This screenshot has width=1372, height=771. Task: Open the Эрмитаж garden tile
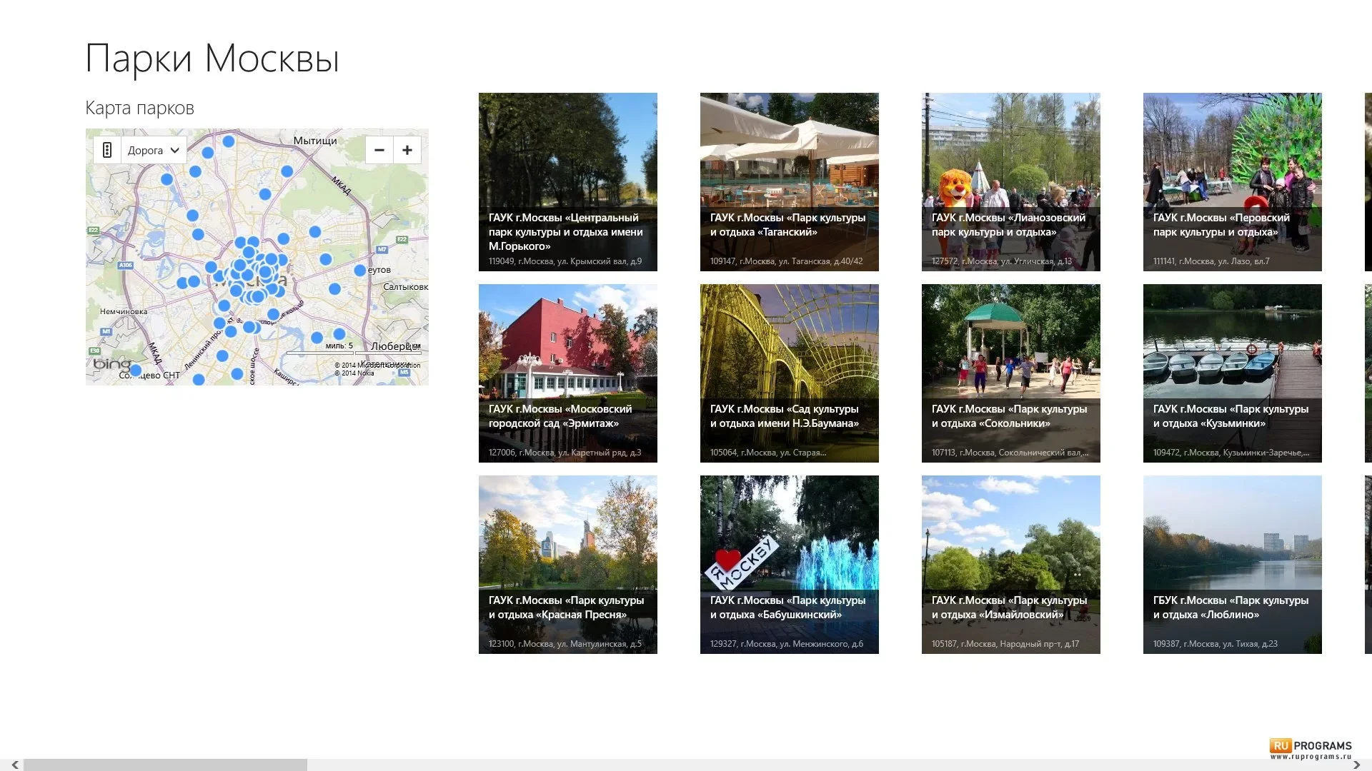[x=568, y=373]
